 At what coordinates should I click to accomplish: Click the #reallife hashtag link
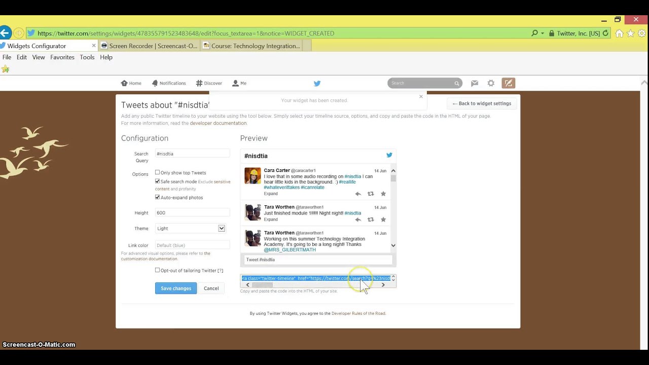347,182
